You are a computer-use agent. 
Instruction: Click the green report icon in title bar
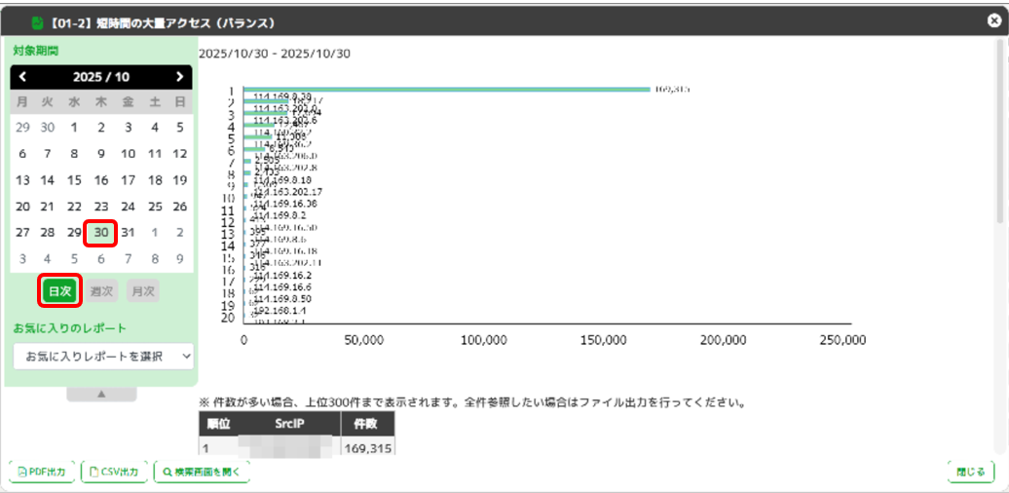point(38,21)
